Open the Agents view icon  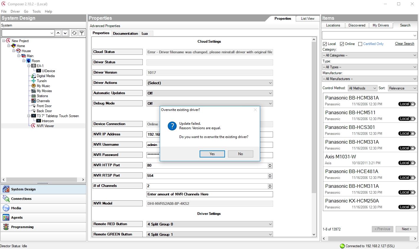6,218
